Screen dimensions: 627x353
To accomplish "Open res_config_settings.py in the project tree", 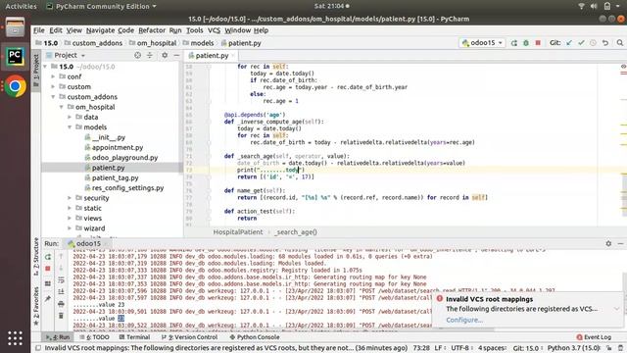I will tap(127, 187).
